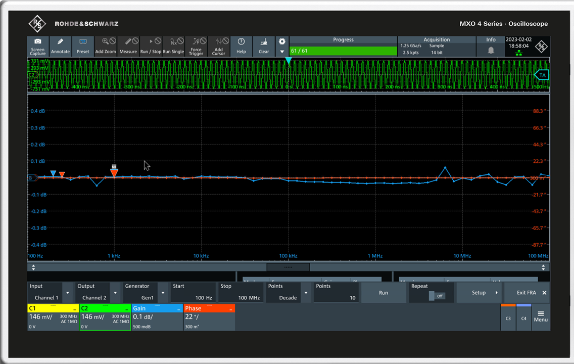Viewport: 574px width, 364px height.
Task: Open the settings gear icon in toolbar
Action: coord(282,41)
